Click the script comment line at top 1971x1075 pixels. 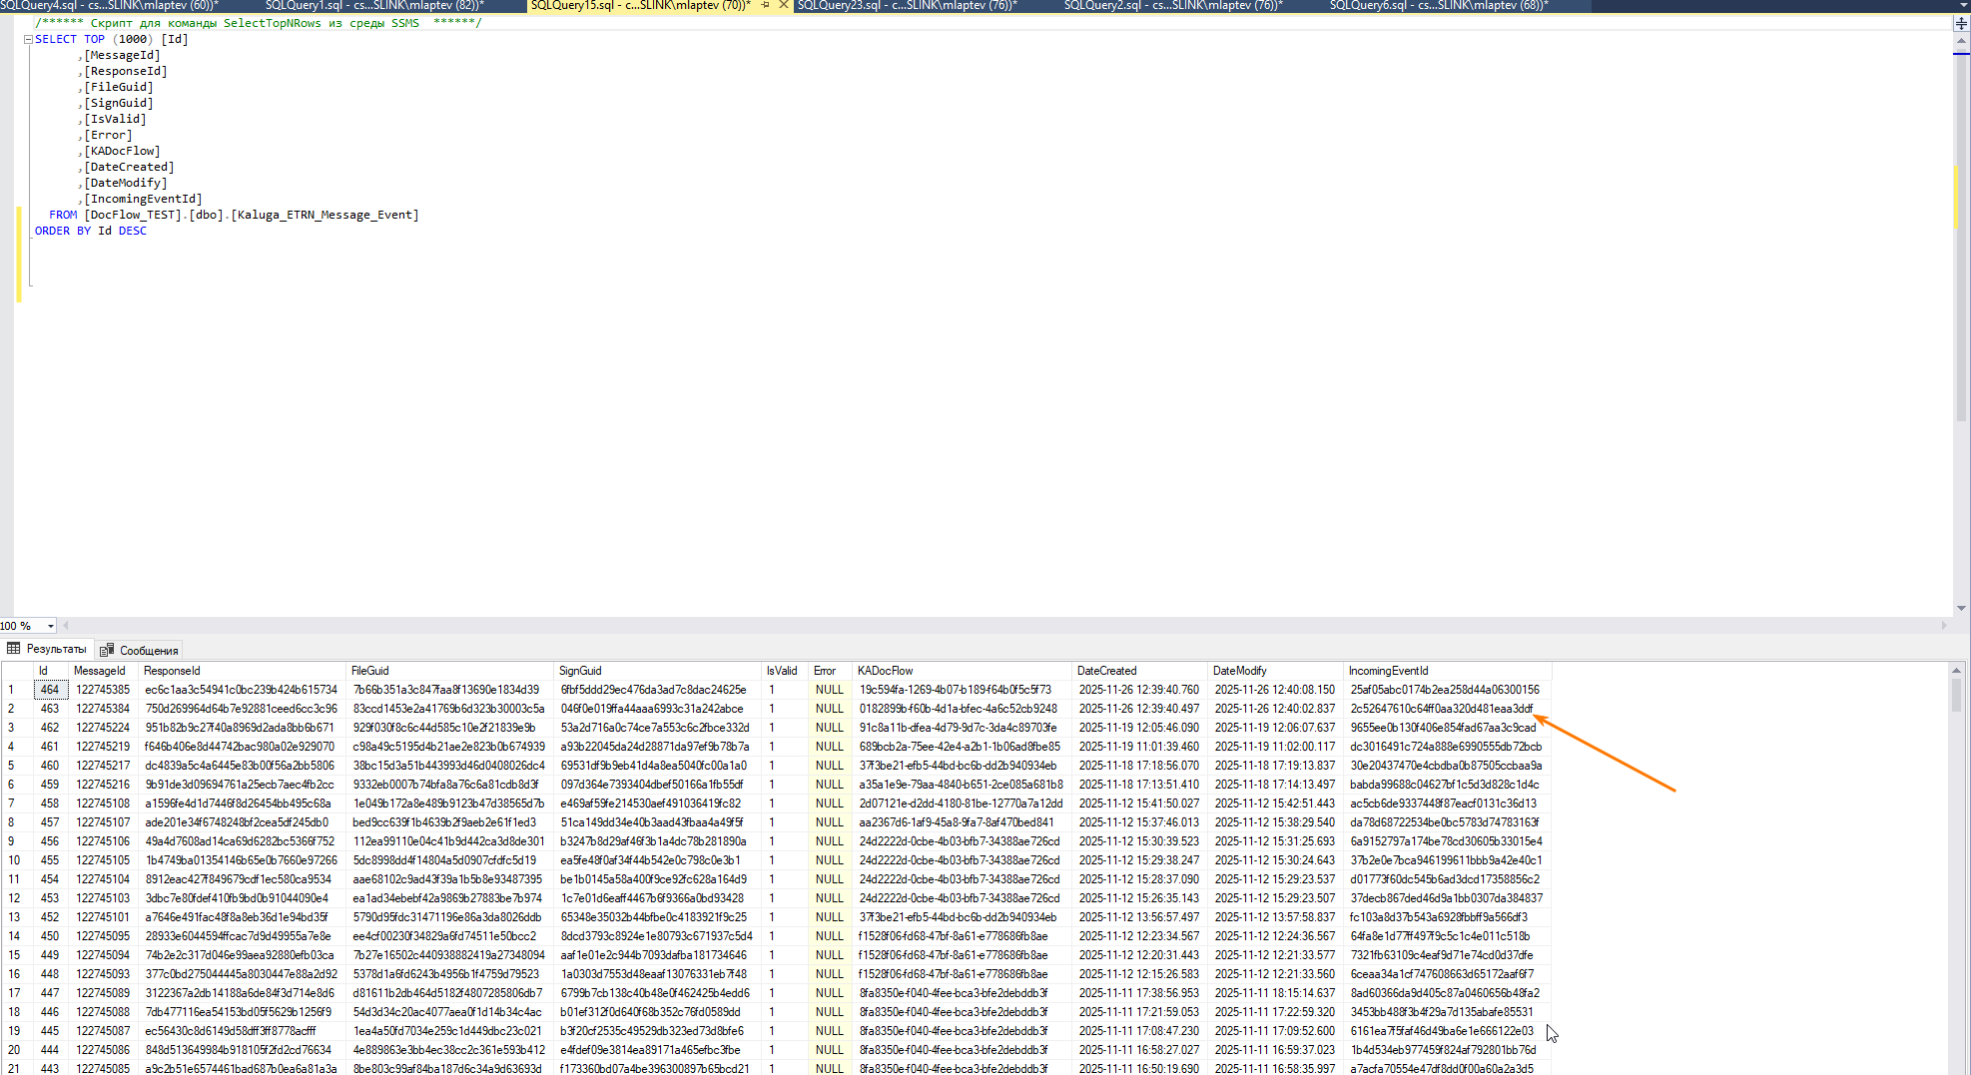point(259,23)
